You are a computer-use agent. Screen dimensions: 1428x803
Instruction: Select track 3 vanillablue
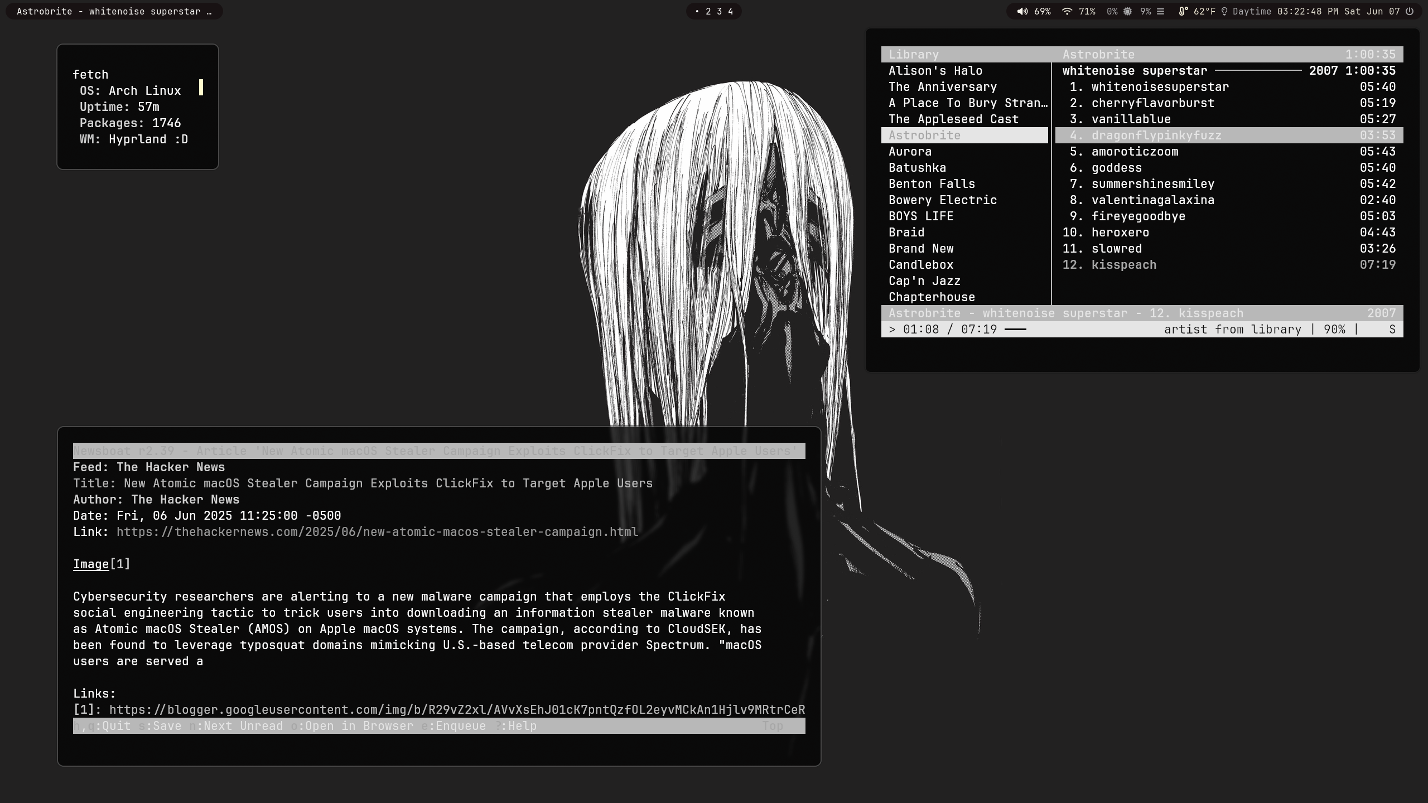(x=1229, y=119)
